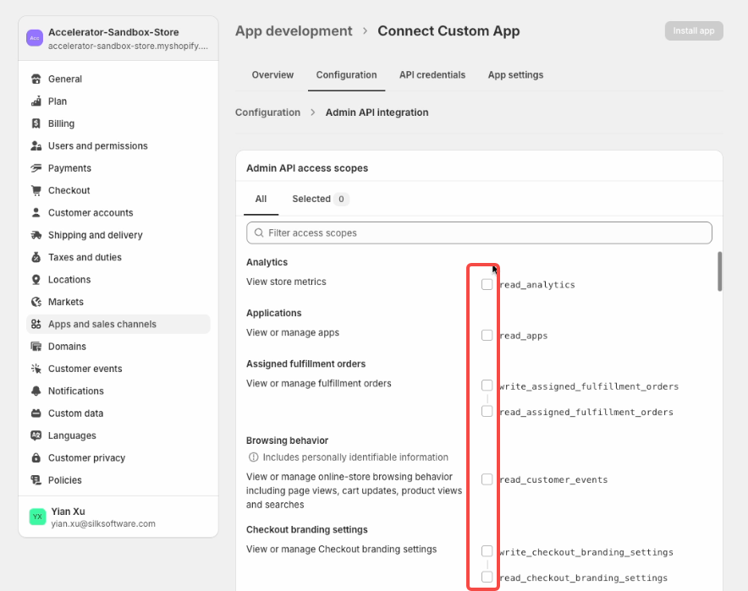Enable read_customer_events scope checkbox
Image resolution: width=748 pixels, height=591 pixels.
pyautogui.click(x=487, y=479)
